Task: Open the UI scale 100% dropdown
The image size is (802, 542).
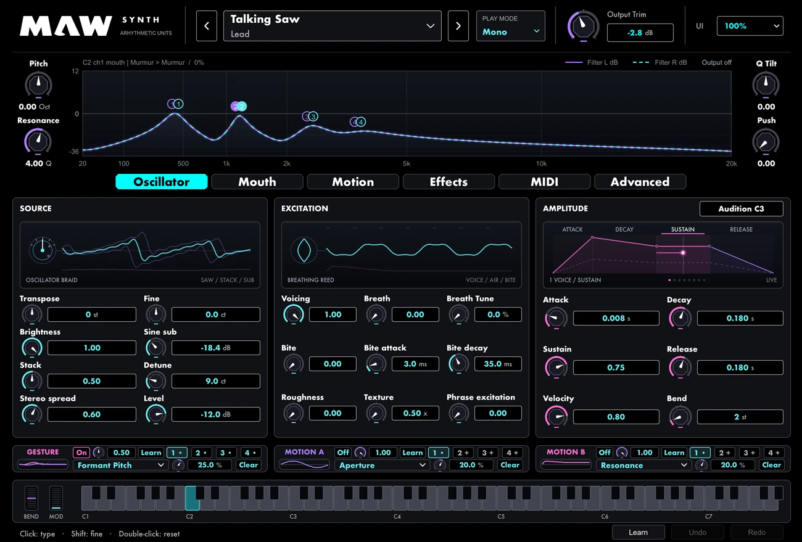Action: pos(750,26)
